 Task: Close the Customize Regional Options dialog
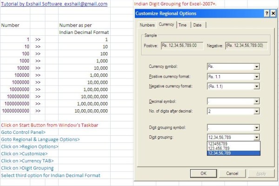[273, 13]
